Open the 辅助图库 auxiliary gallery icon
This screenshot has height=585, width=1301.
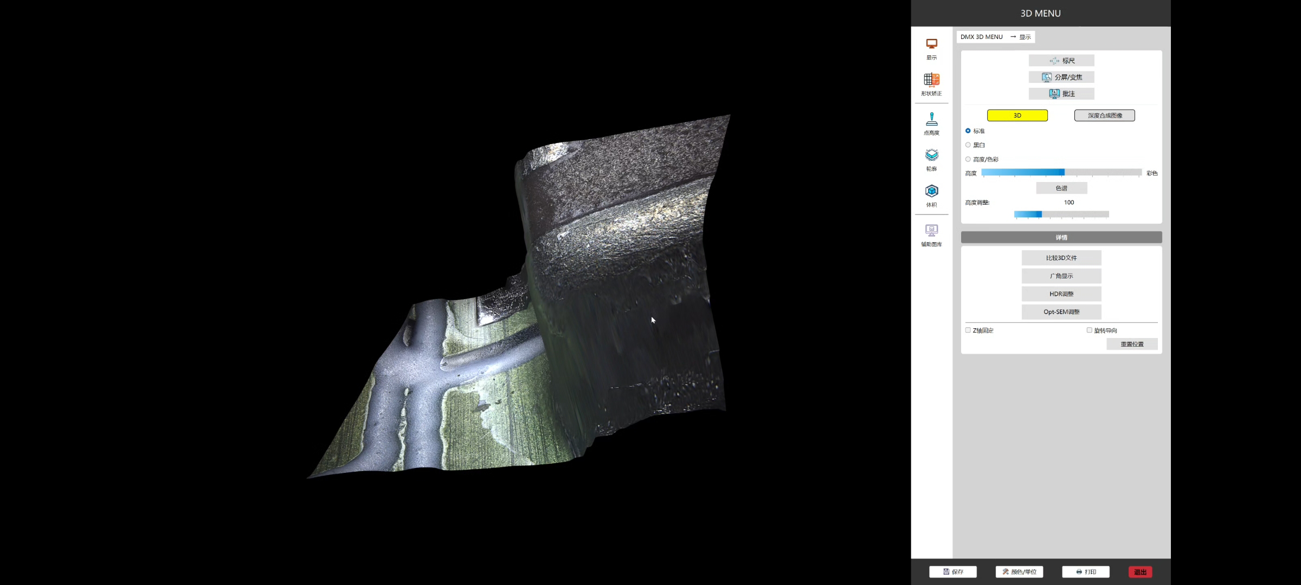[931, 234]
